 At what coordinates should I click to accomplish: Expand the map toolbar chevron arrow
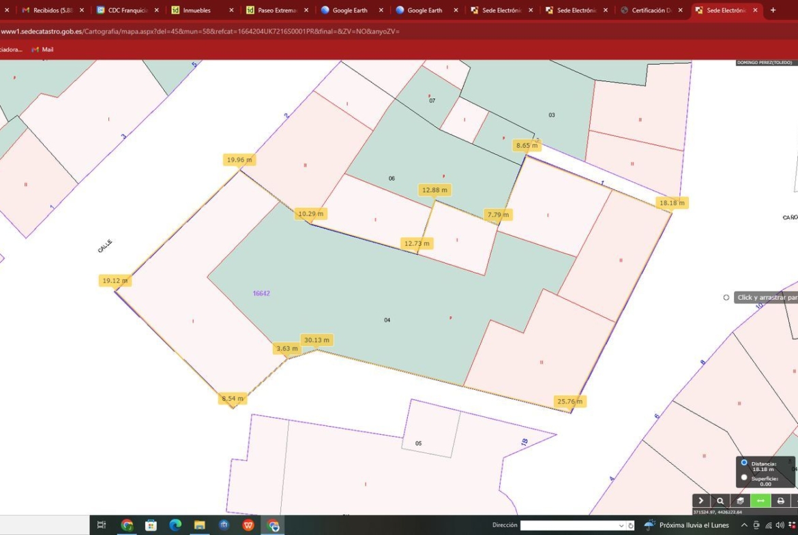click(700, 500)
